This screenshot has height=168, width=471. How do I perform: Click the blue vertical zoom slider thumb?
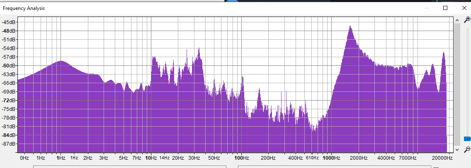467,139
